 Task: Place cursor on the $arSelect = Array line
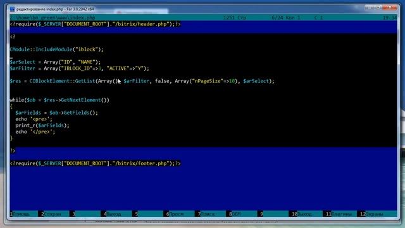pos(55,62)
